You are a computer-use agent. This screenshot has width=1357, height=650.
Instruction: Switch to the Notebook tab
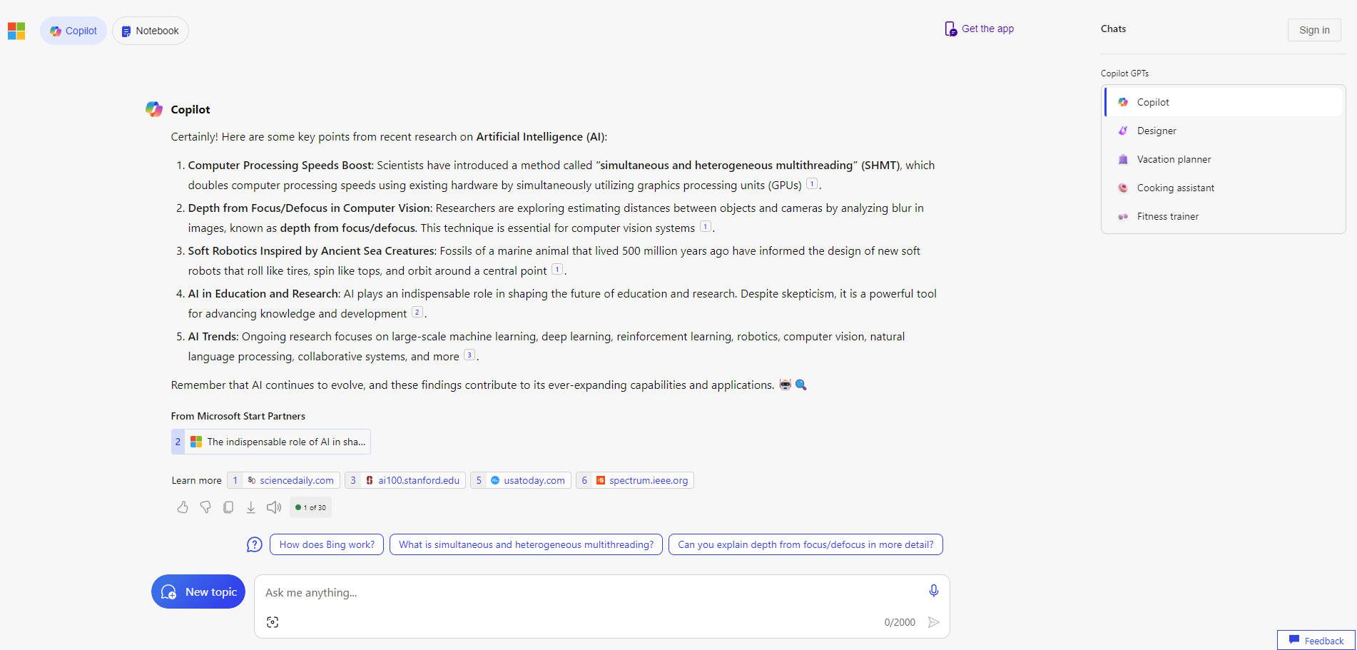click(150, 30)
